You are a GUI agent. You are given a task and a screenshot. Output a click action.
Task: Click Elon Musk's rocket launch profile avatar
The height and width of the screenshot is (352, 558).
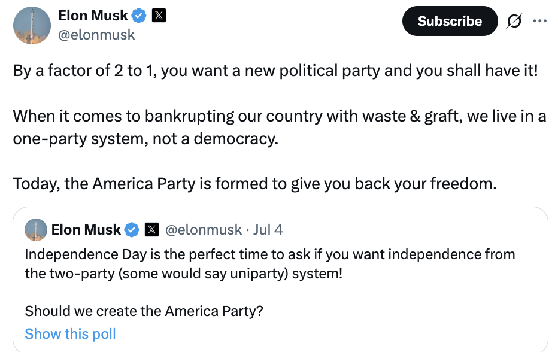coord(32,26)
